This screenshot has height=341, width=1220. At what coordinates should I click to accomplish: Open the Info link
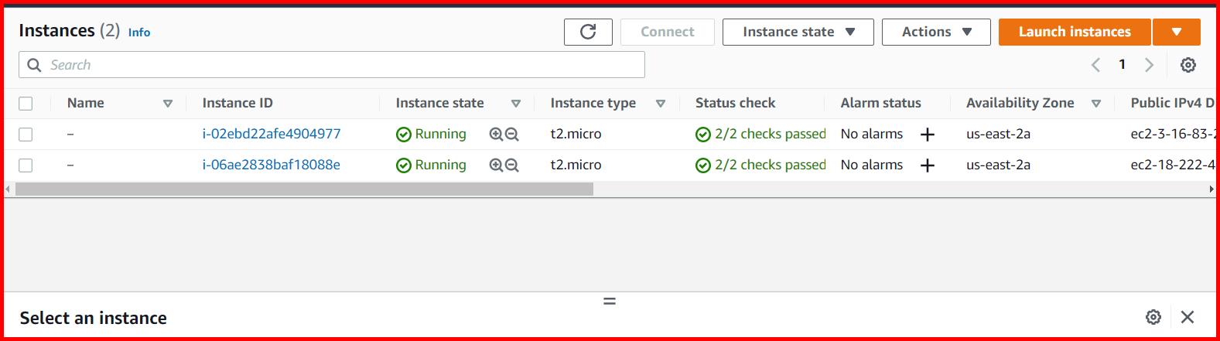pyautogui.click(x=139, y=32)
